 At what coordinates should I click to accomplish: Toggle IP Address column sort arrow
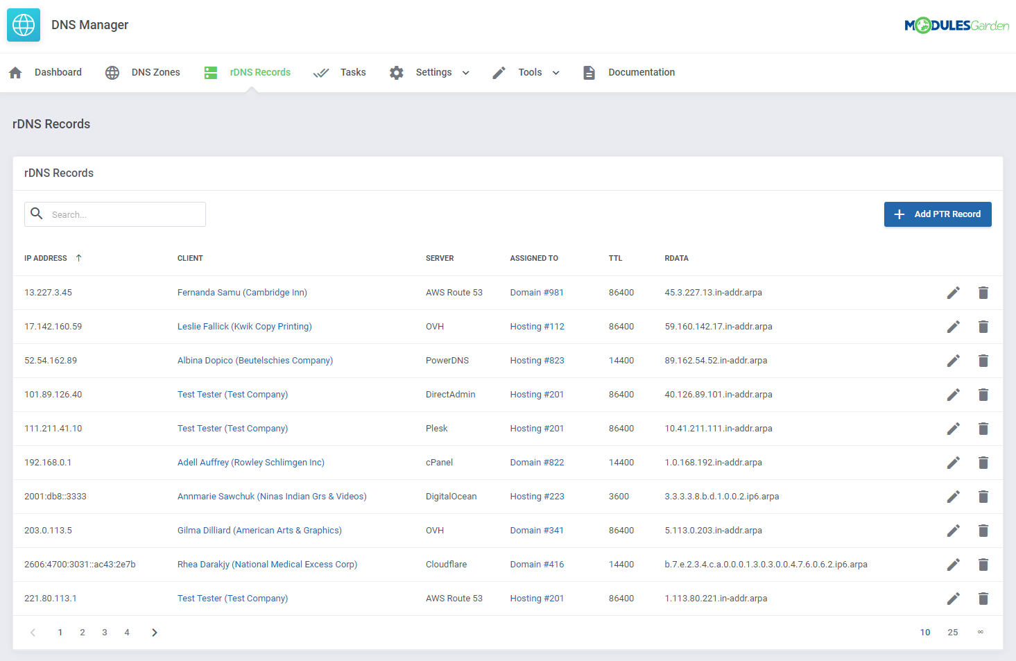[x=79, y=257]
